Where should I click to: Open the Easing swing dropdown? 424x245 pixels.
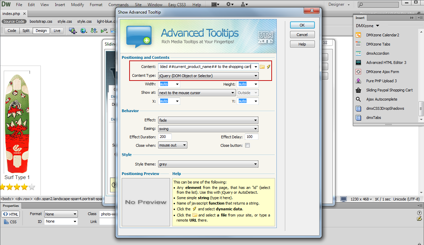tap(208, 129)
